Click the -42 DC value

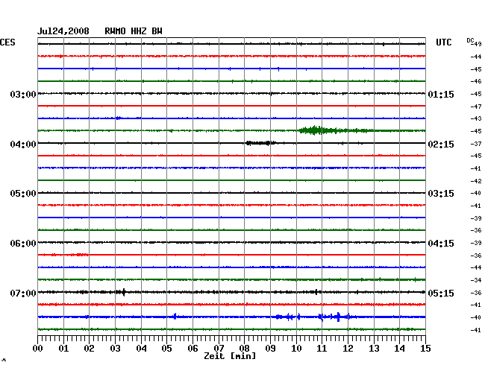(476, 181)
